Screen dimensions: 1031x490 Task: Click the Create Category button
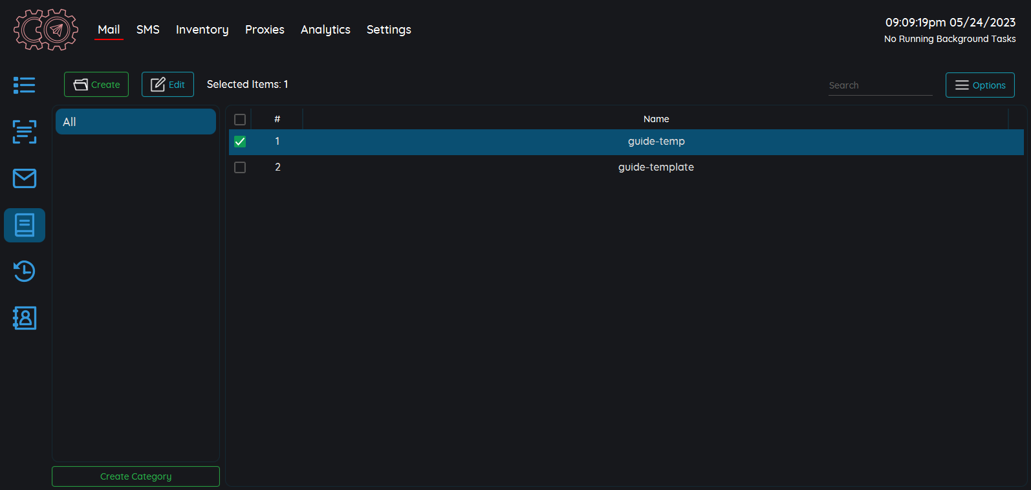pyautogui.click(x=136, y=476)
